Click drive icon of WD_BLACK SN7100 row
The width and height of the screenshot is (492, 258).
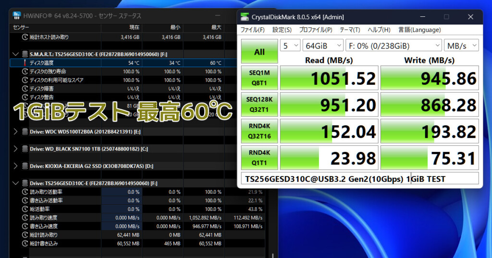coord(25,149)
